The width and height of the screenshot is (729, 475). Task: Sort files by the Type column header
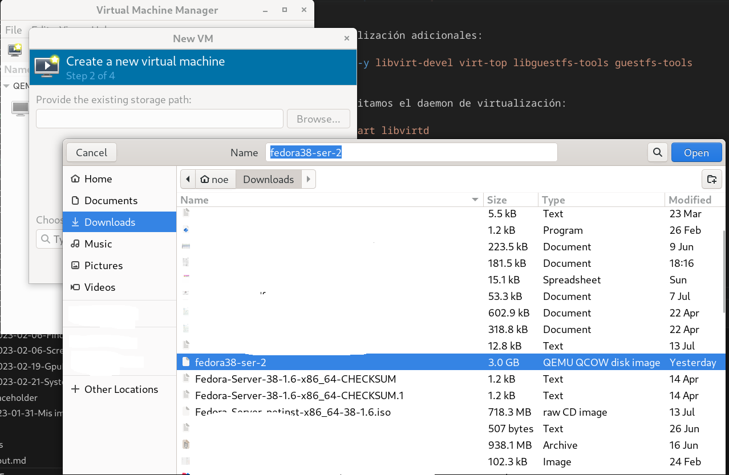click(x=601, y=200)
